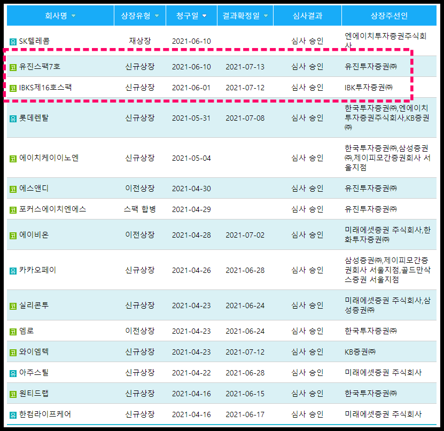This screenshot has width=444, height=431.
Task: Select the 2021-07-02 result date
Action: (245, 235)
